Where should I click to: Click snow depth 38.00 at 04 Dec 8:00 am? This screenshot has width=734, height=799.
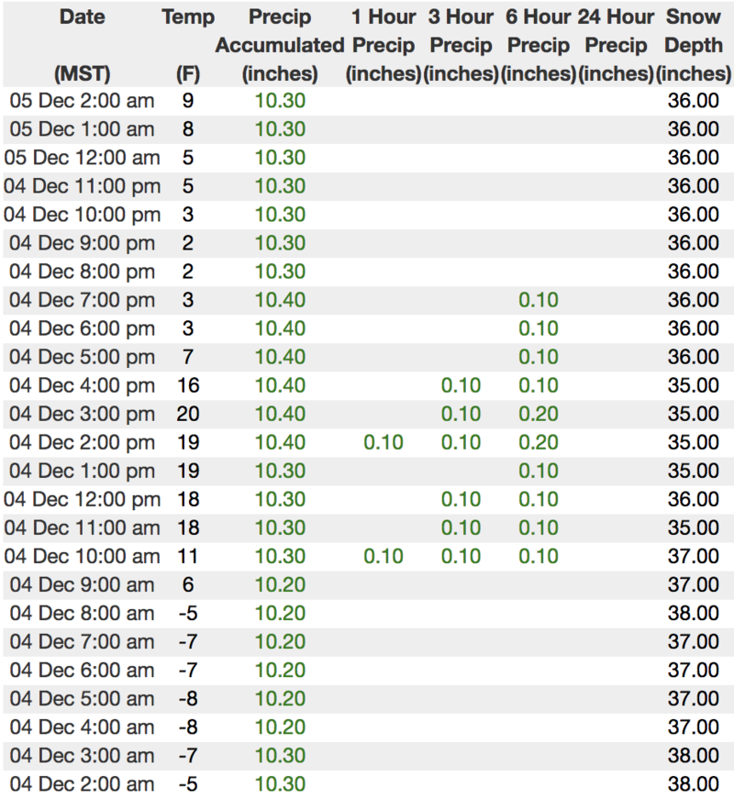coord(694,613)
